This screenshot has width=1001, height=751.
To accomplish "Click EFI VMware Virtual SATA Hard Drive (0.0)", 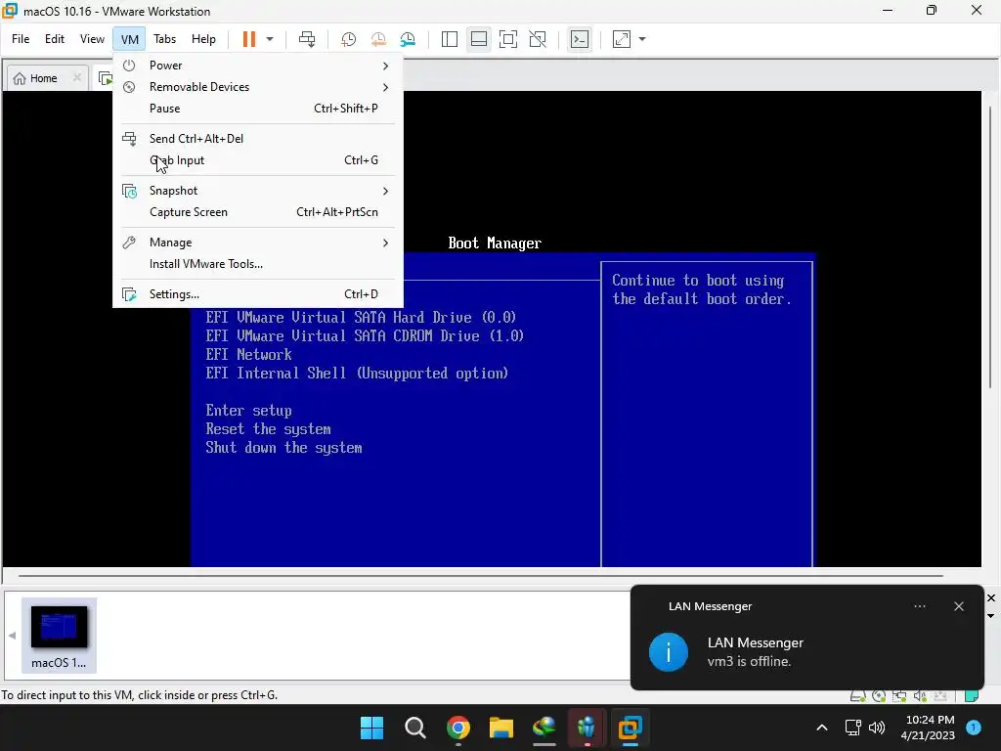I will click(x=361, y=318).
